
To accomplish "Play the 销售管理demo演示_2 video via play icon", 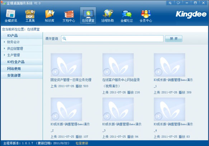I will tap(56, 116).
